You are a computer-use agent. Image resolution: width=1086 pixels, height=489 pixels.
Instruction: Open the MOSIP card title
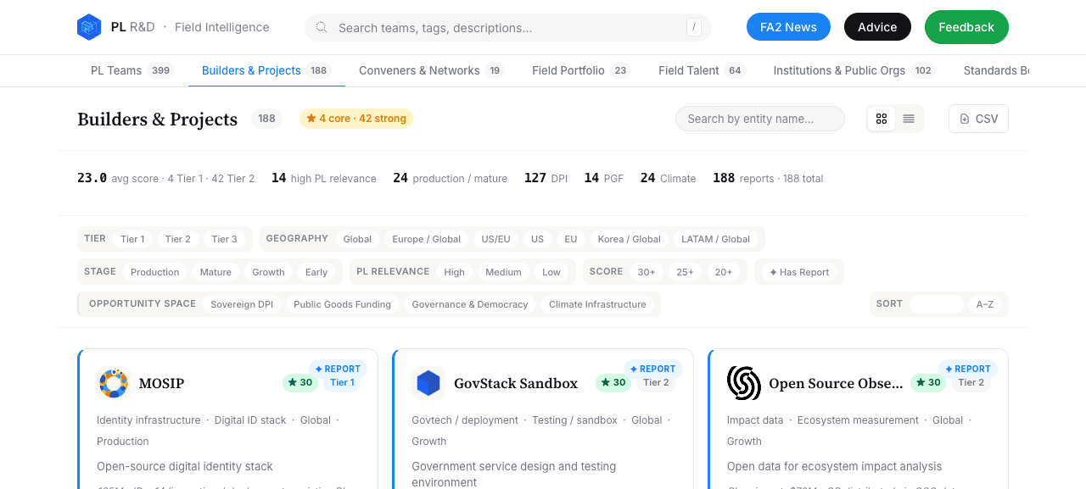161,383
